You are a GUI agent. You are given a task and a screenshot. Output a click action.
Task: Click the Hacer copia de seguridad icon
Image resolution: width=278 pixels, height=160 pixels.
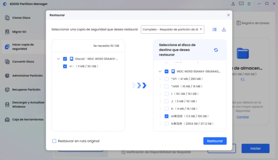(x=7, y=47)
